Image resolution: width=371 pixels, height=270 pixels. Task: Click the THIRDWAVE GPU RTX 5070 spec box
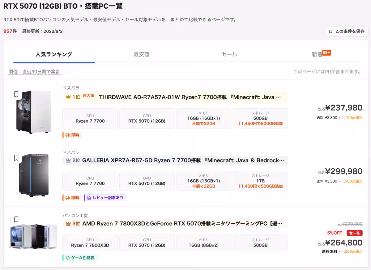[147, 118]
